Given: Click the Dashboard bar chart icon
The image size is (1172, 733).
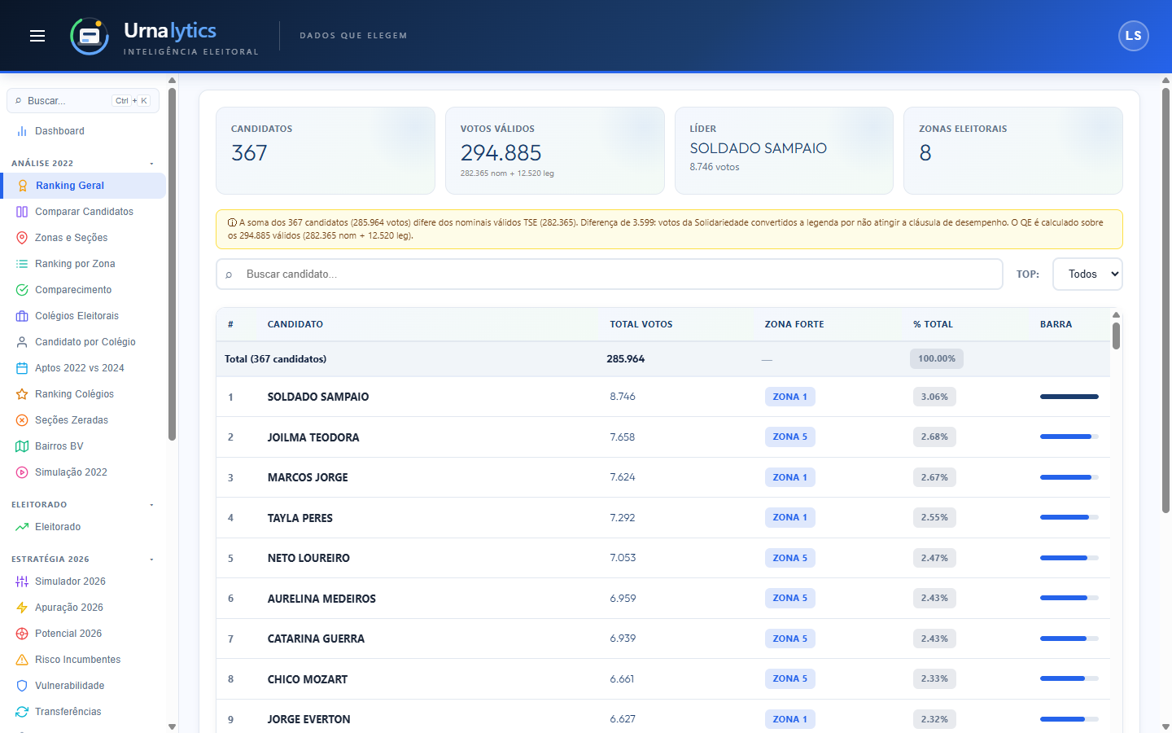Looking at the screenshot, I should coord(22,131).
